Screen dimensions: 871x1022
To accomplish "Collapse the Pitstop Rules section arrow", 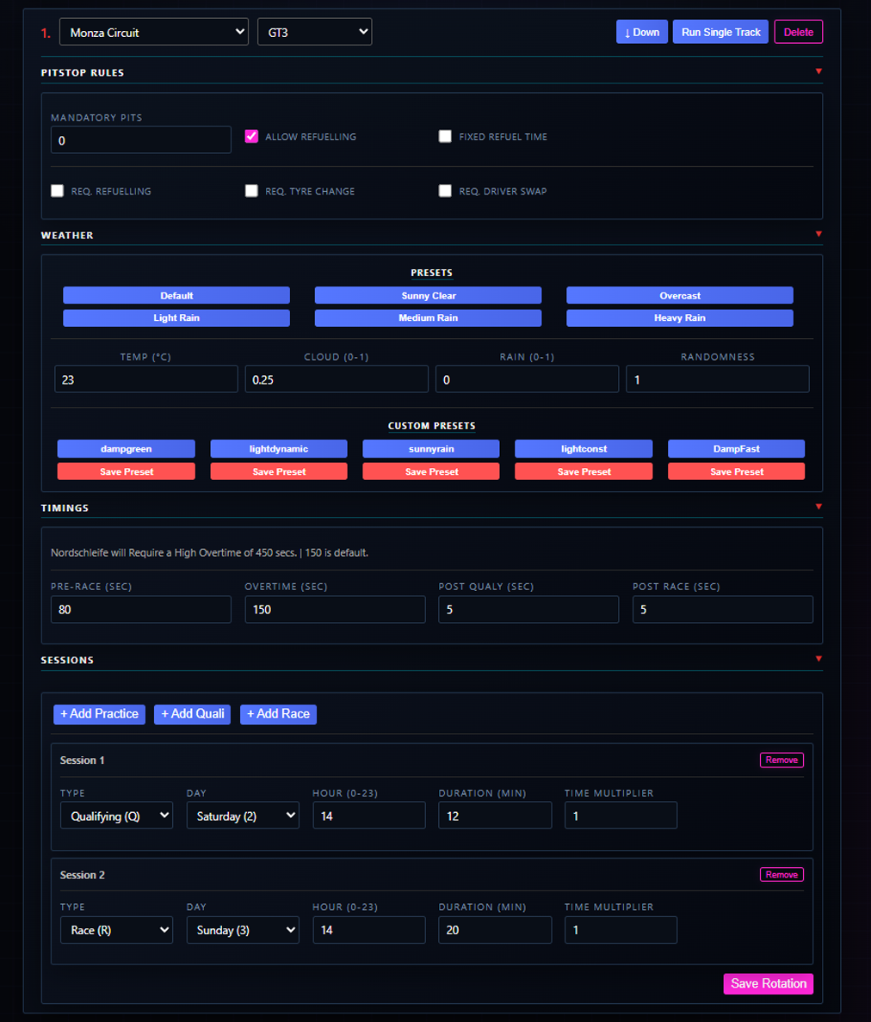I will pyautogui.click(x=818, y=71).
